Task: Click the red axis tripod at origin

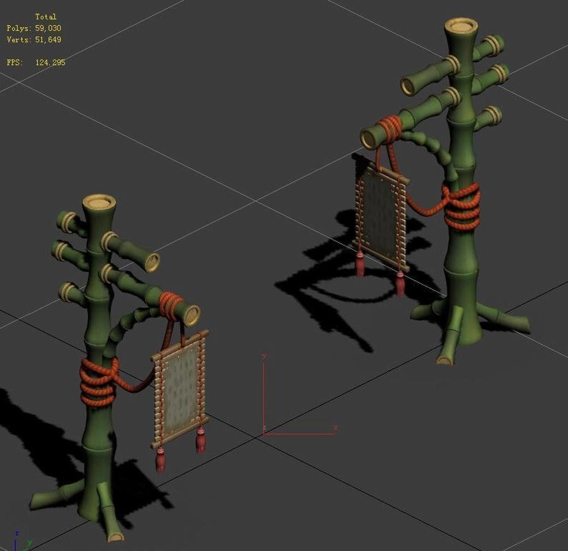Action: click(300, 395)
